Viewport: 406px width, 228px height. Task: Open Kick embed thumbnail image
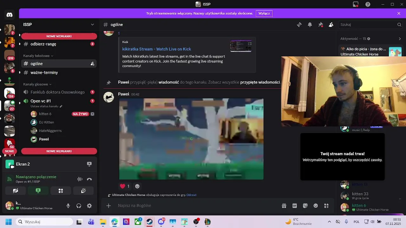(x=241, y=46)
